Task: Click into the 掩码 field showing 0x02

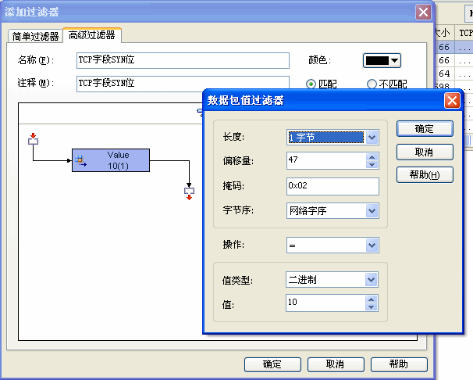Action: point(333,186)
